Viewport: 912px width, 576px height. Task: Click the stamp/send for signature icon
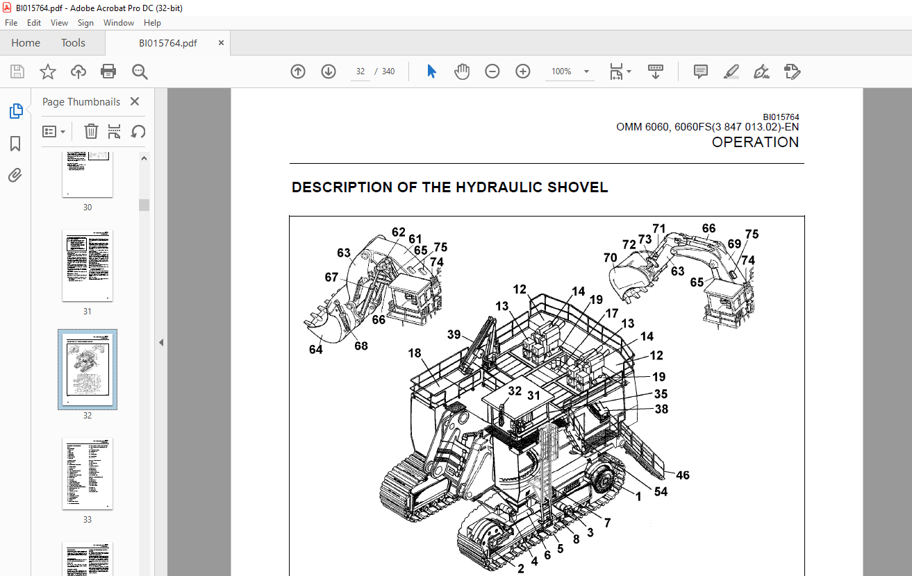[x=793, y=71]
